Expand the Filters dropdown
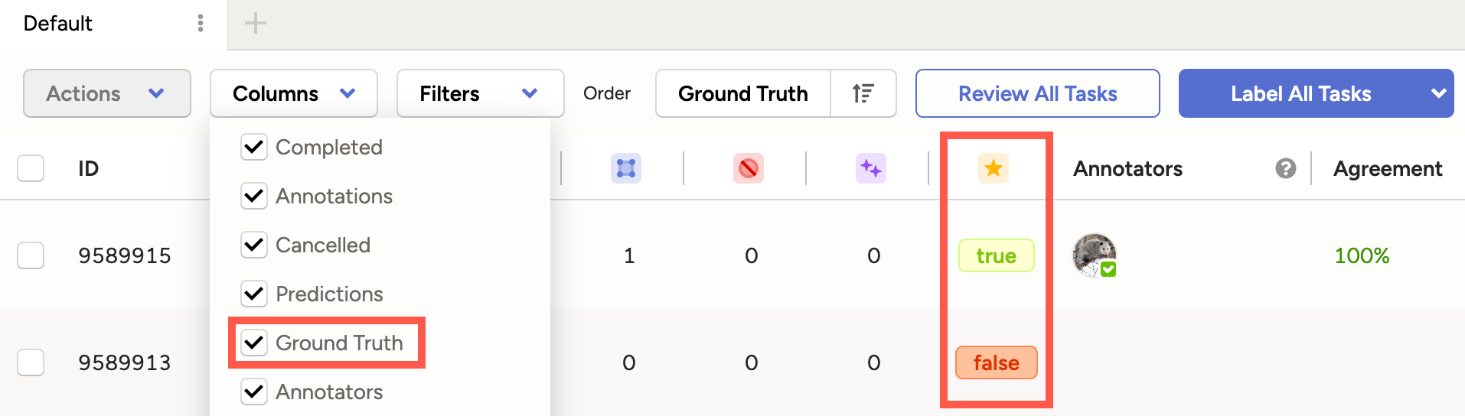 point(480,93)
